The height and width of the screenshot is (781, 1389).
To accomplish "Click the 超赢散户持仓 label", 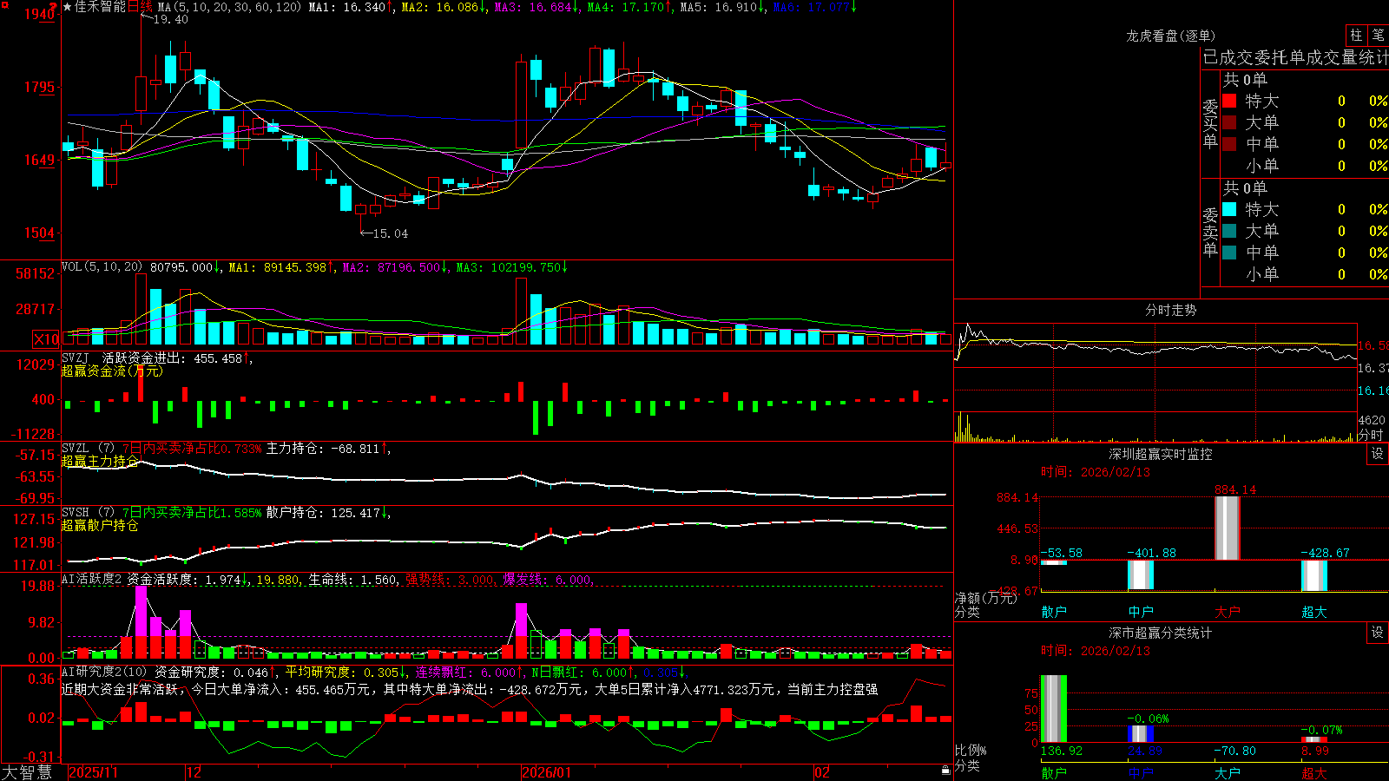I will 100,525.
